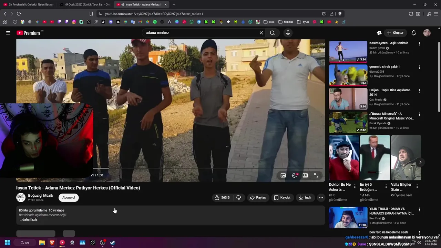The width and height of the screenshot is (441, 248).
Task: Clear the 'adana merkez' search text
Action: point(261,33)
